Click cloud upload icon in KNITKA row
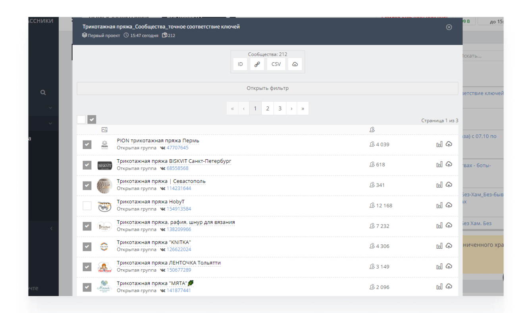Image resolution: width=532 pixels, height=313 pixels. 449,246
